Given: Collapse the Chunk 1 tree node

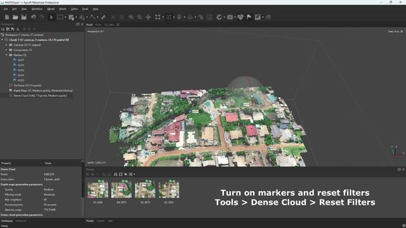Looking at the screenshot, I should point(3,40).
